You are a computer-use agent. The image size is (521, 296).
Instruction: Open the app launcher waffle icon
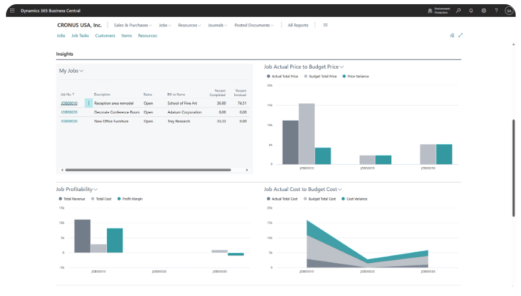[x=13, y=10]
